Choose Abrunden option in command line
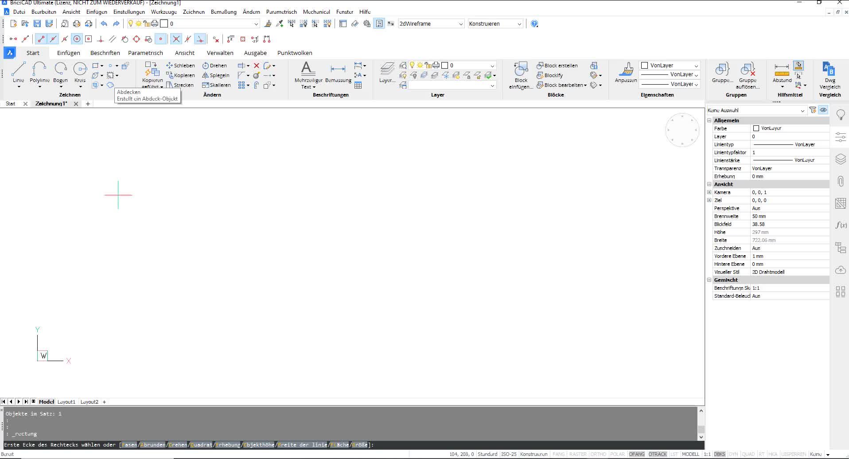 153,445
